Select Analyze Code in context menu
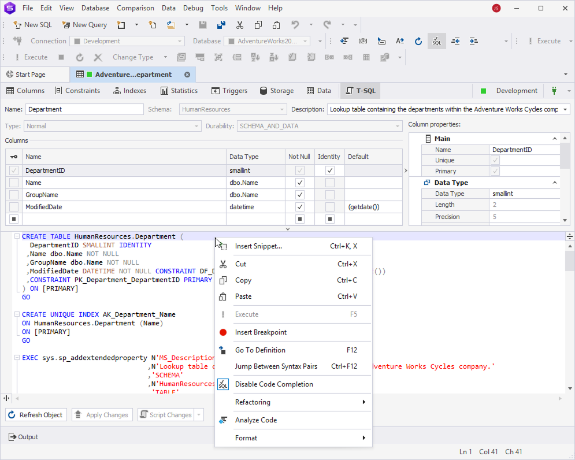Viewport: 575px width, 460px height. point(294,420)
